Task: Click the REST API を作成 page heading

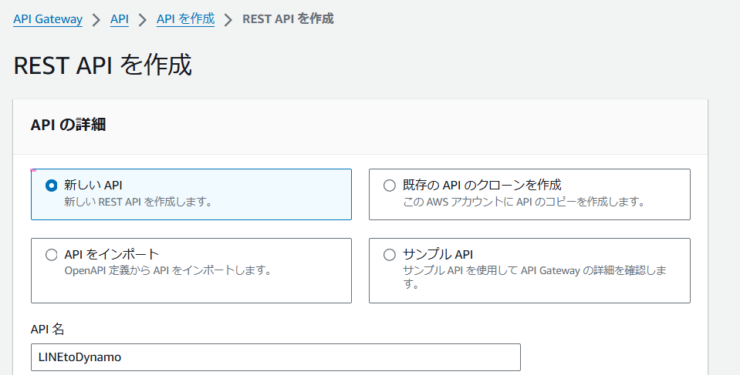Action: 103,65
